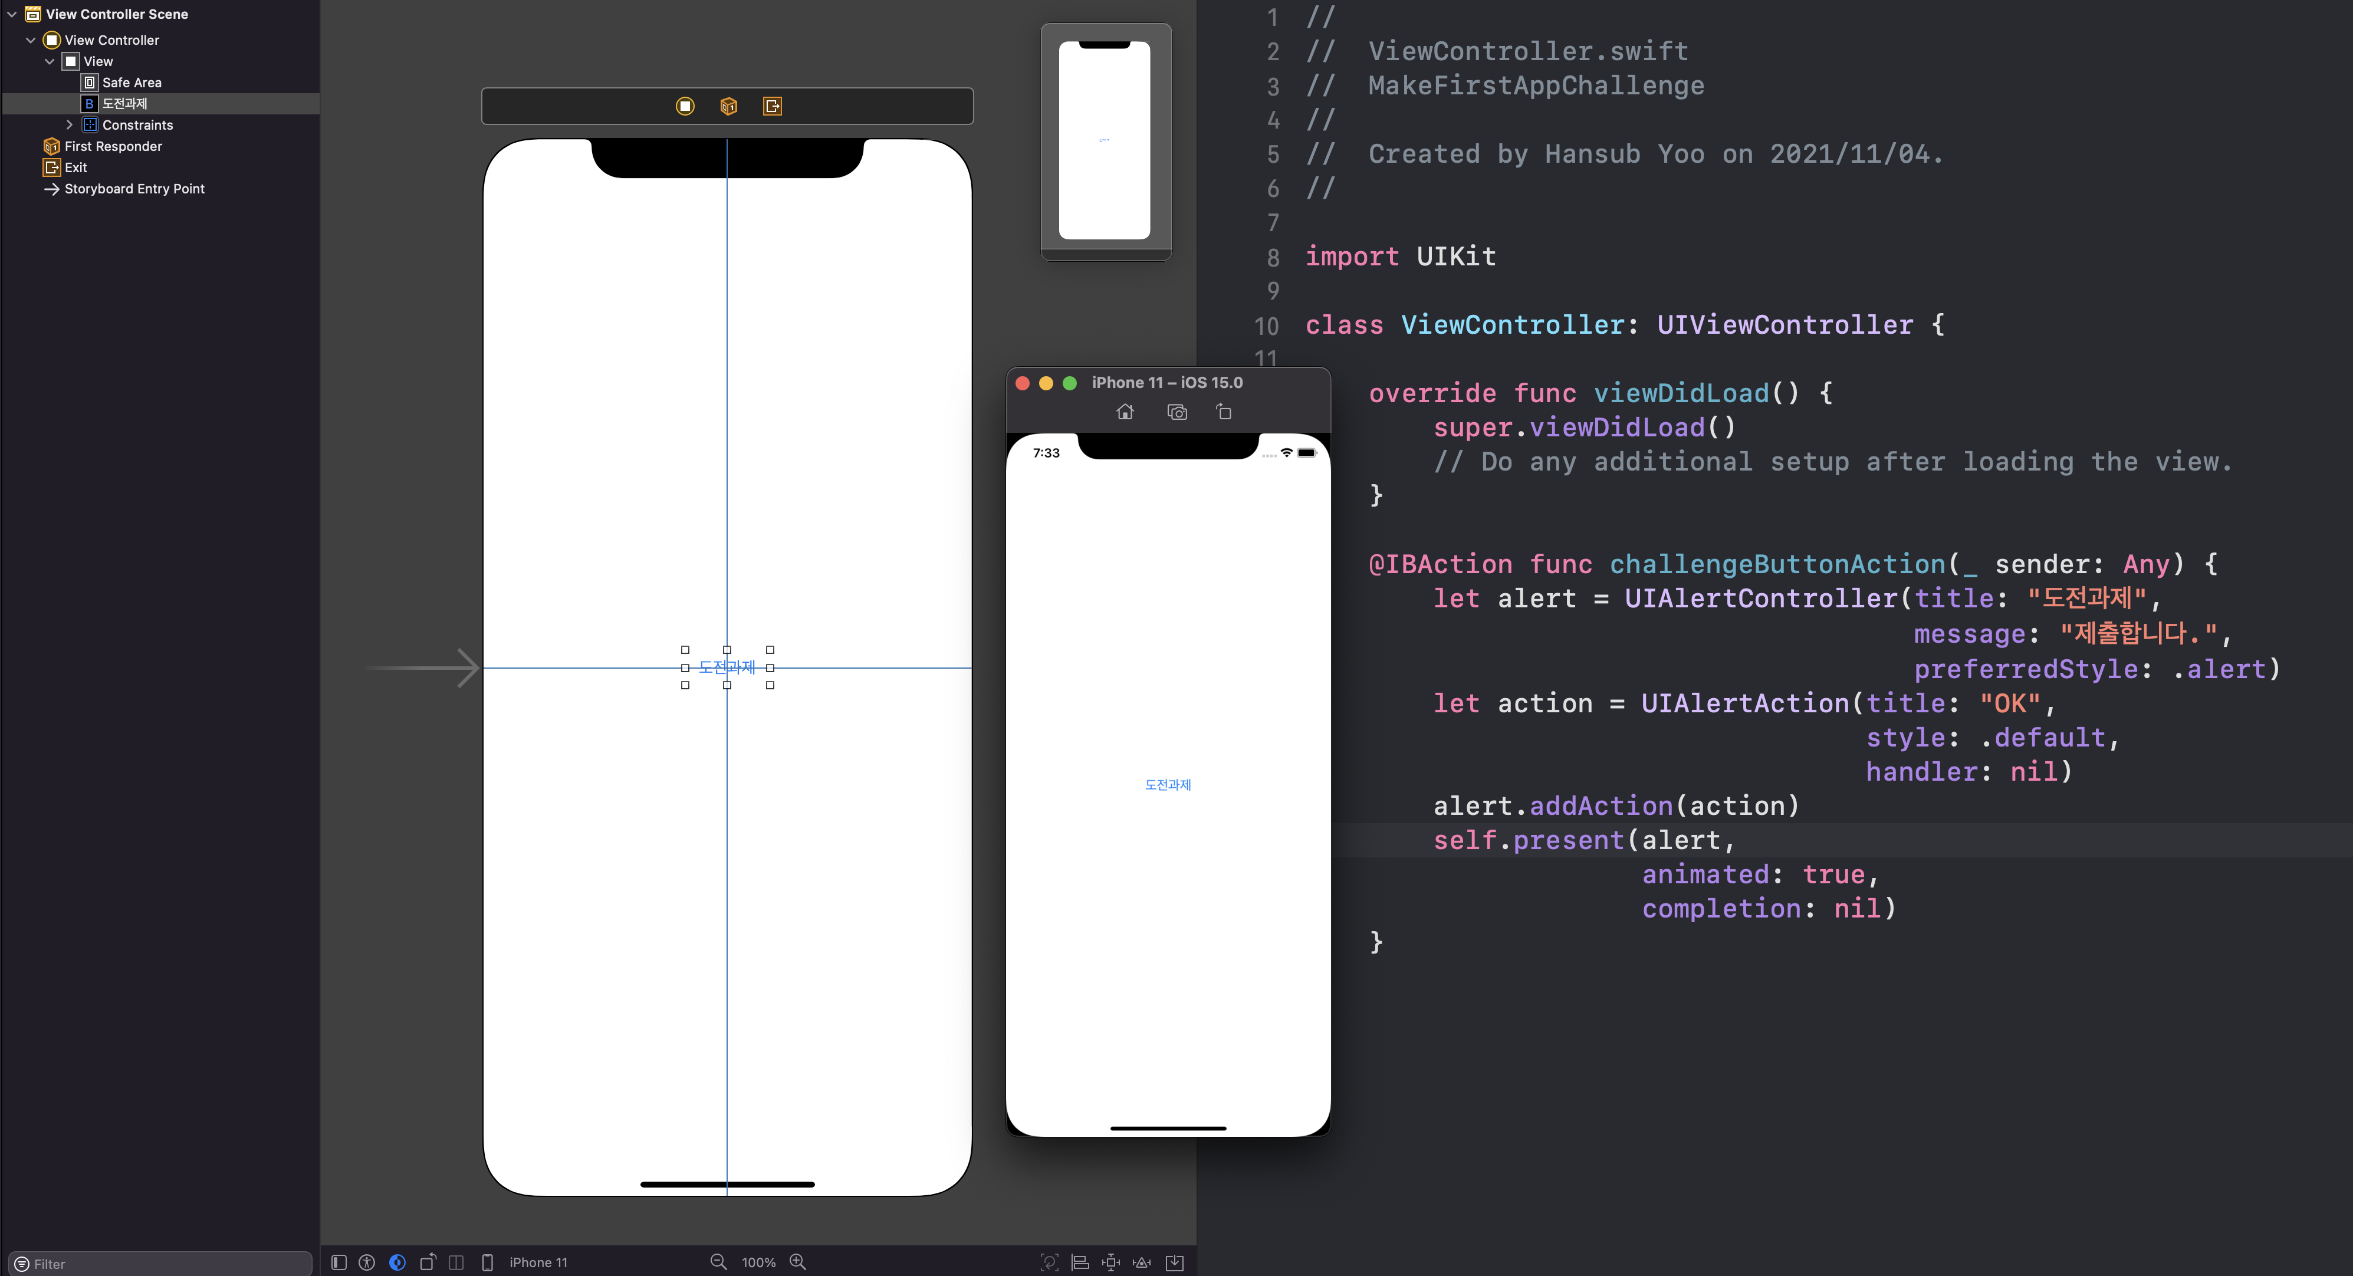Select Safe Area in the outline
This screenshot has height=1276, width=2353.
coord(132,82)
